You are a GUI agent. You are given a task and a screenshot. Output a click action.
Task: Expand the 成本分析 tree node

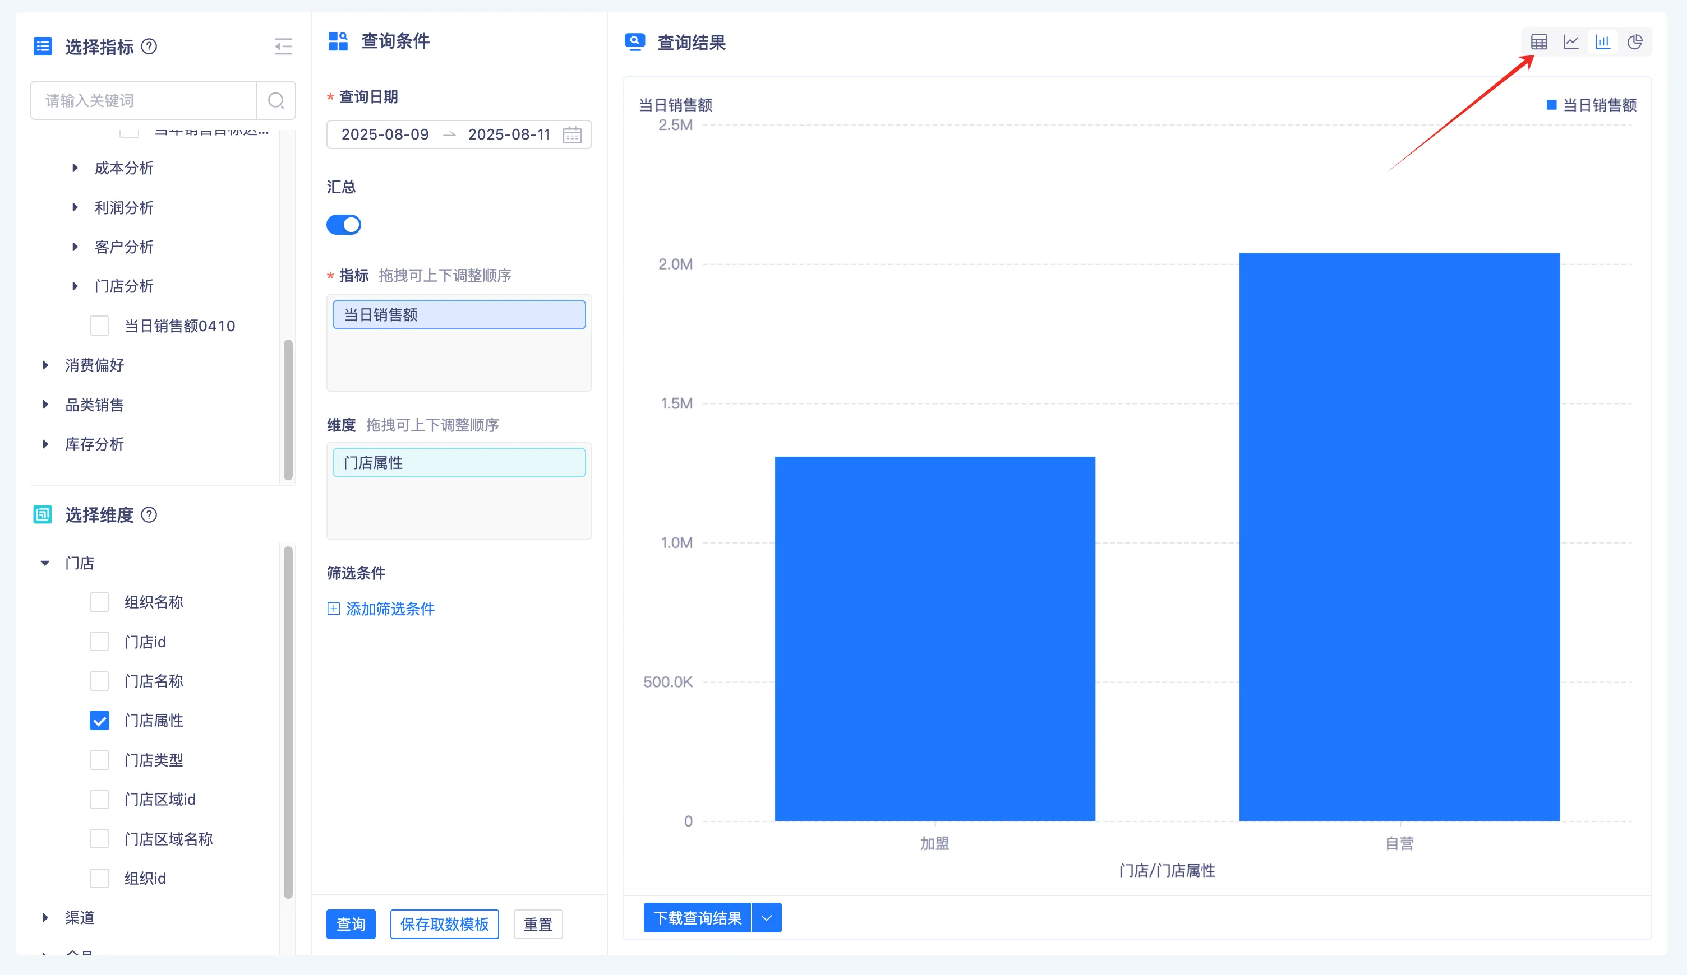point(75,168)
